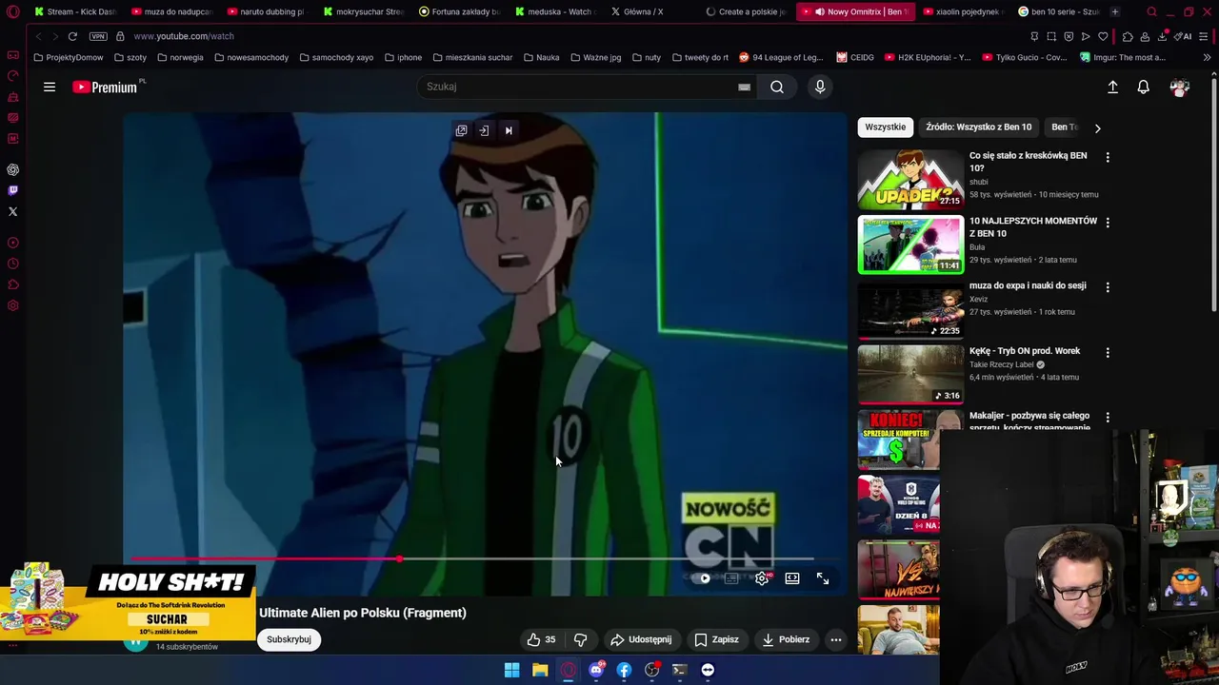The height and width of the screenshot is (685, 1219).
Task: Click the YouTube Premium logo
Action: (105, 87)
